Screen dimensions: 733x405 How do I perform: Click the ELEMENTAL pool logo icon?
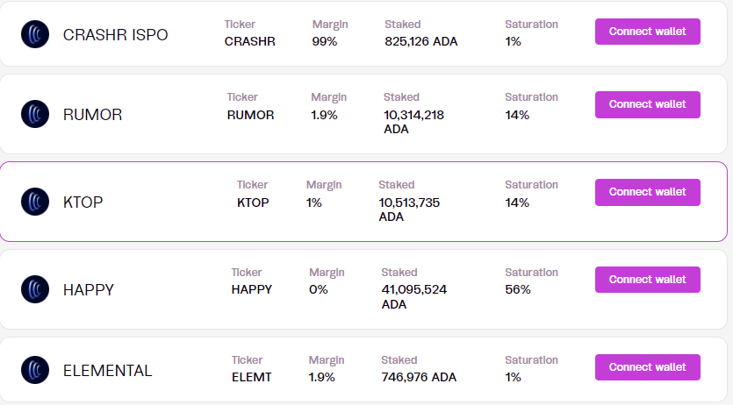(x=35, y=371)
